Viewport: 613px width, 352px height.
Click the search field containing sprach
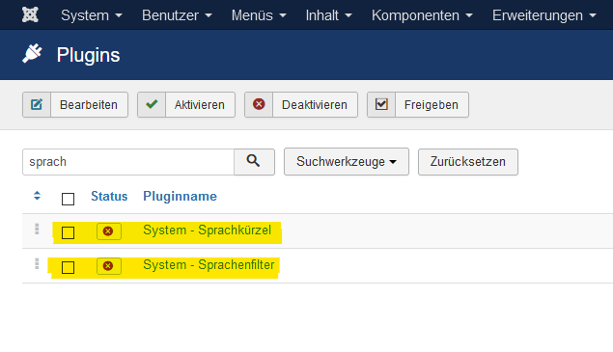point(128,162)
